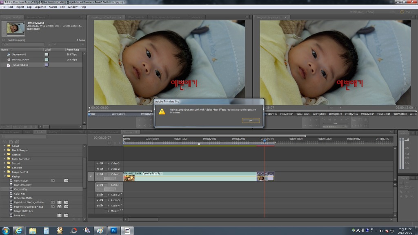Click the label color swatch for _DSC3025.psd
The width and height of the screenshot is (418, 235).
tap(47, 65)
